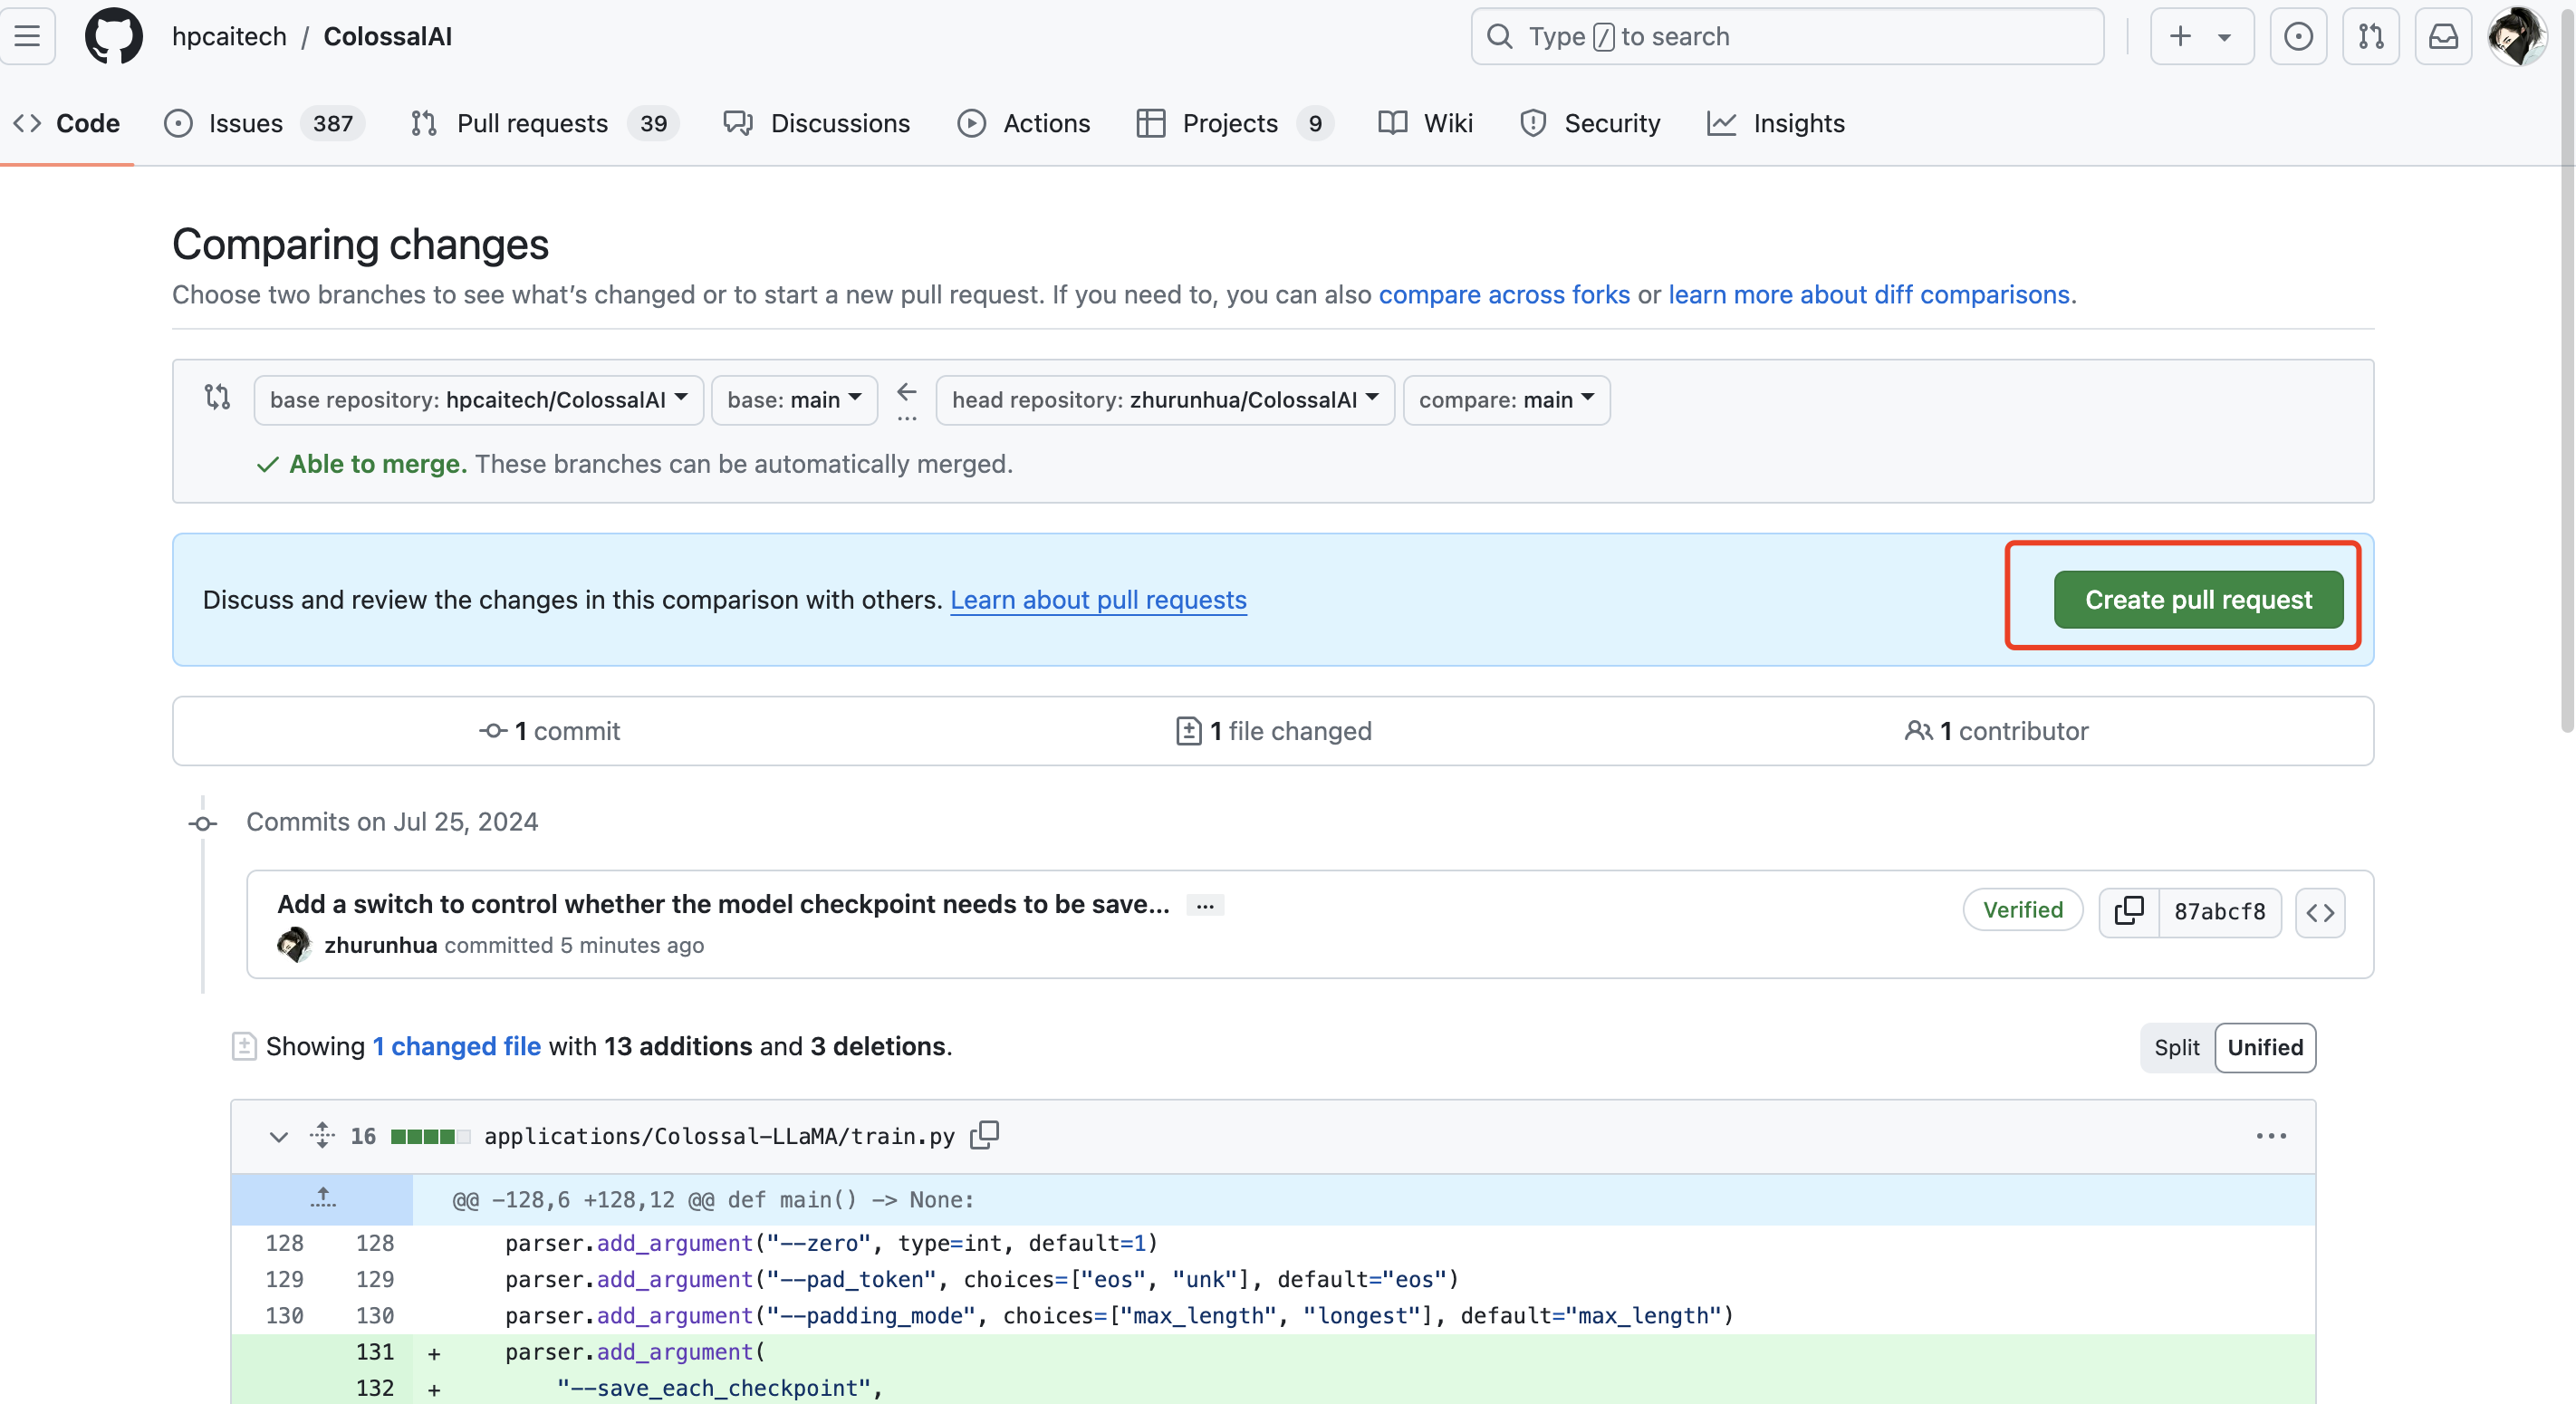Open the hamburger navigation menu
This screenshot has height=1404, width=2576.
[x=28, y=37]
